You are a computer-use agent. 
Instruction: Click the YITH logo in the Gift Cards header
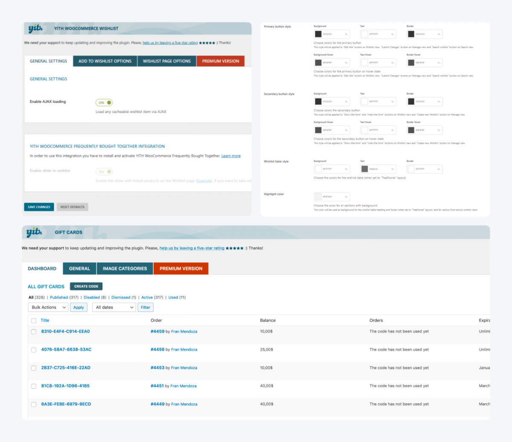tap(34, 232)
